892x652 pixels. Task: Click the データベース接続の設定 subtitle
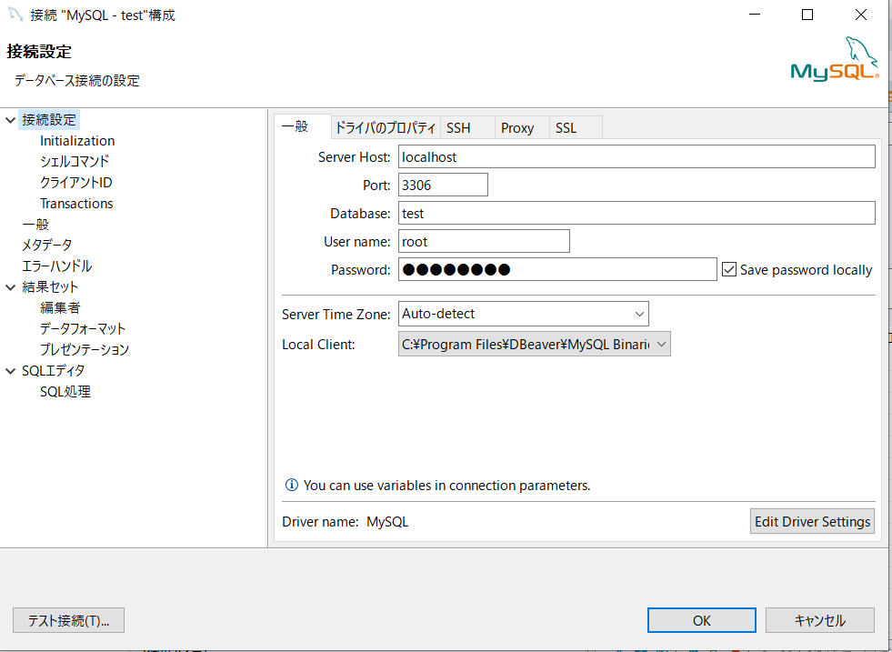(x=76, y=81)
